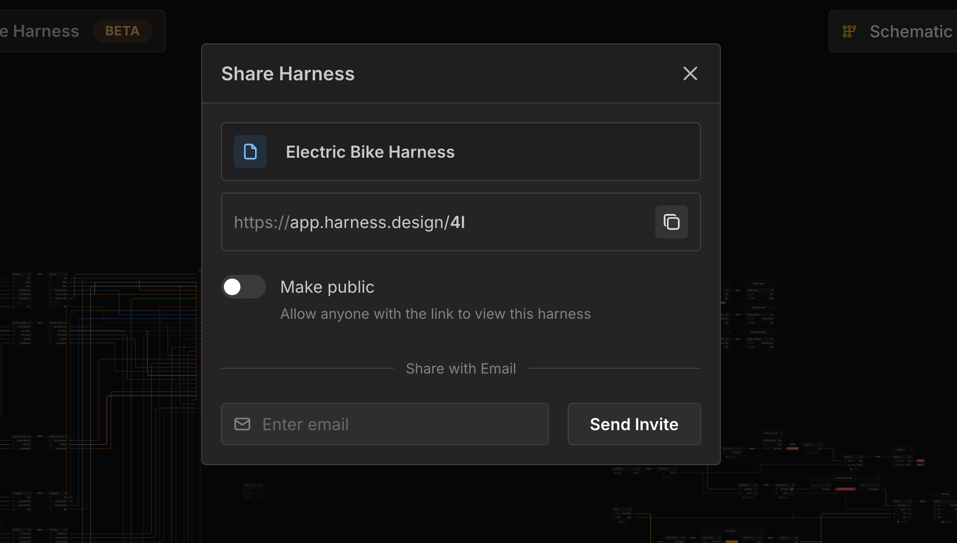Click the Schematic node-graph icon
Screen dimensions: 957x543
(849, 32)
